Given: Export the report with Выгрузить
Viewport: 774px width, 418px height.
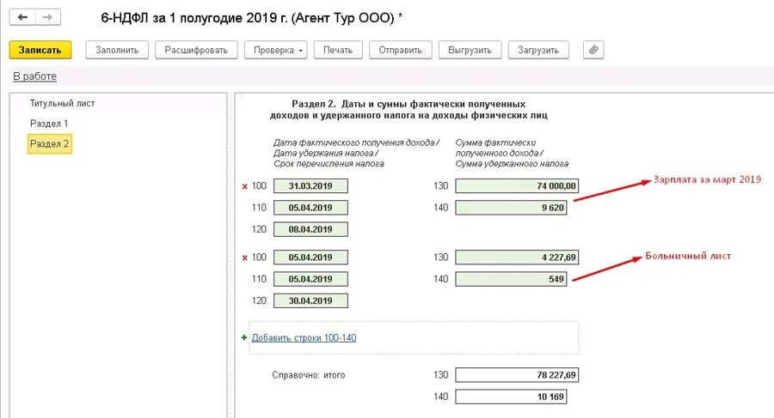Looking at the screenshot, I should pyautogui.click(x=470, y=50).
